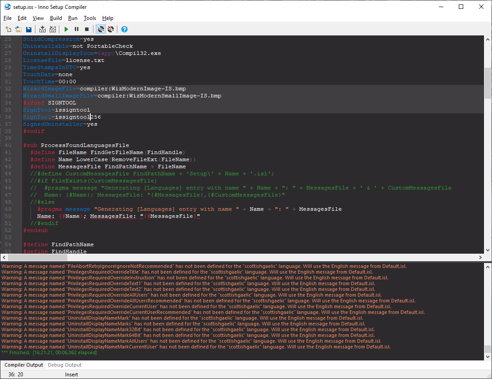Pause the running setup

coord(77,29)
